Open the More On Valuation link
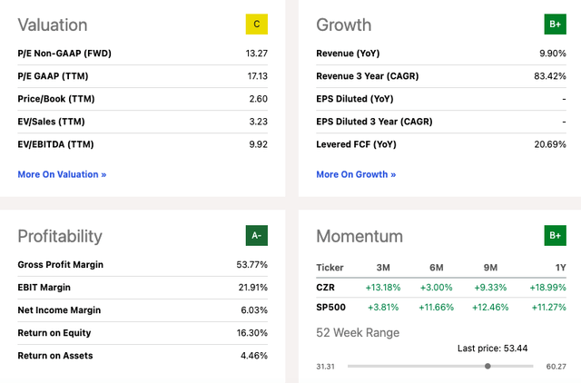Viewport: 581px width, 383px height. point(62,174)
